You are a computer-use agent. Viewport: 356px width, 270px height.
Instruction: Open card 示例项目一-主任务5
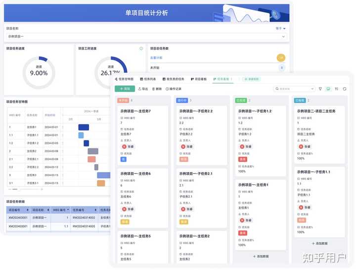click(143, 247)
